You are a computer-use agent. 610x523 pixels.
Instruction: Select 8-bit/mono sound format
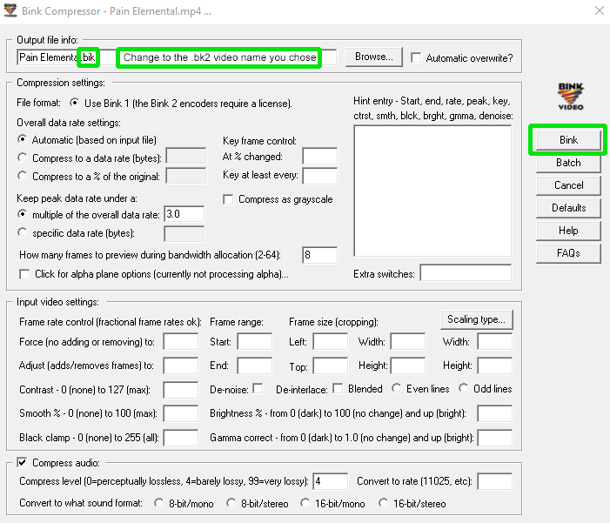(158, 503)
